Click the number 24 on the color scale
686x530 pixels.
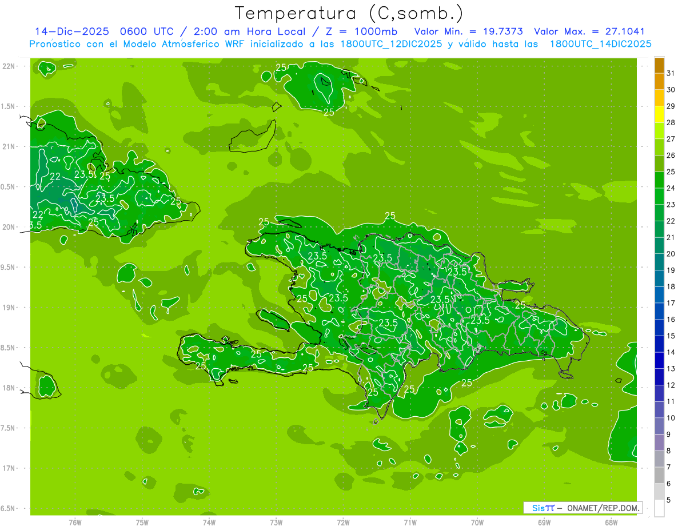pos(671,188)
